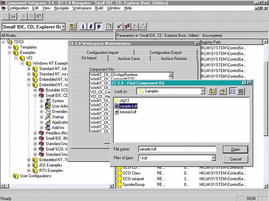Click the blue 'i' info toolbar icon
The image size is (269, 201).
tap(83, 26)
